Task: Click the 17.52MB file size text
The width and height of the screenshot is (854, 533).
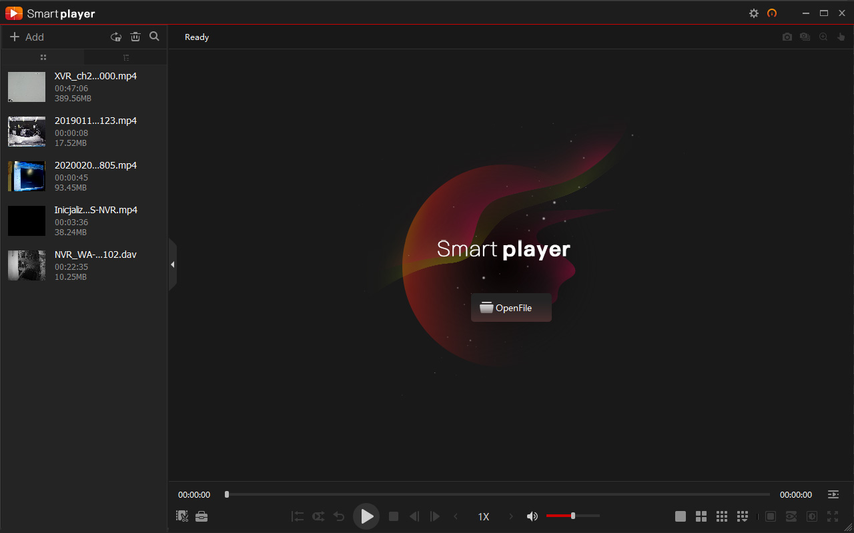Action: point(71,143)
